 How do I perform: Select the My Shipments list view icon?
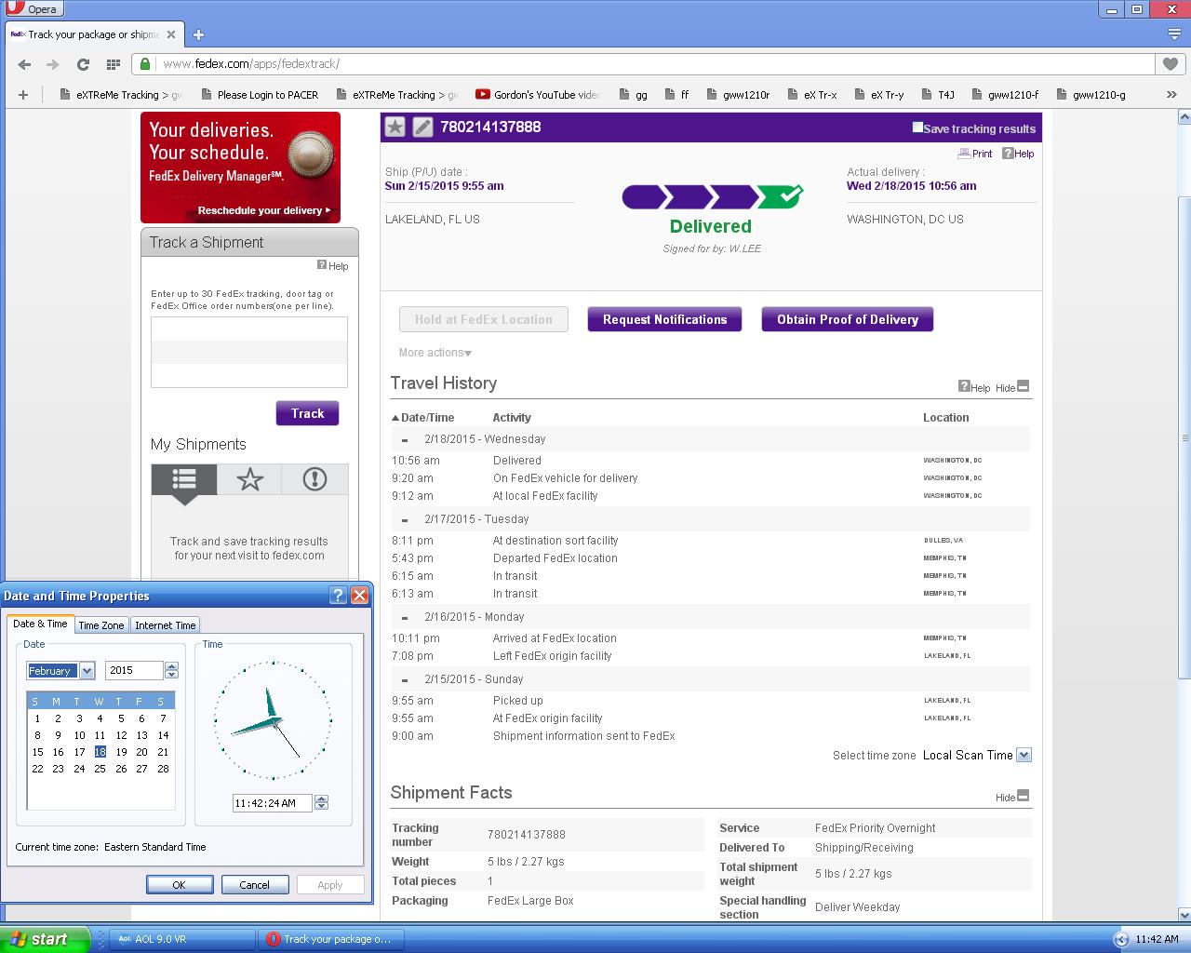(x=184, y=479)
